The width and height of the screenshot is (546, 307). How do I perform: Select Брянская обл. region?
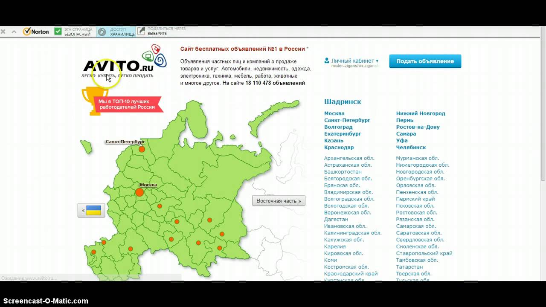pyautogui.click(x=342, y=185)
